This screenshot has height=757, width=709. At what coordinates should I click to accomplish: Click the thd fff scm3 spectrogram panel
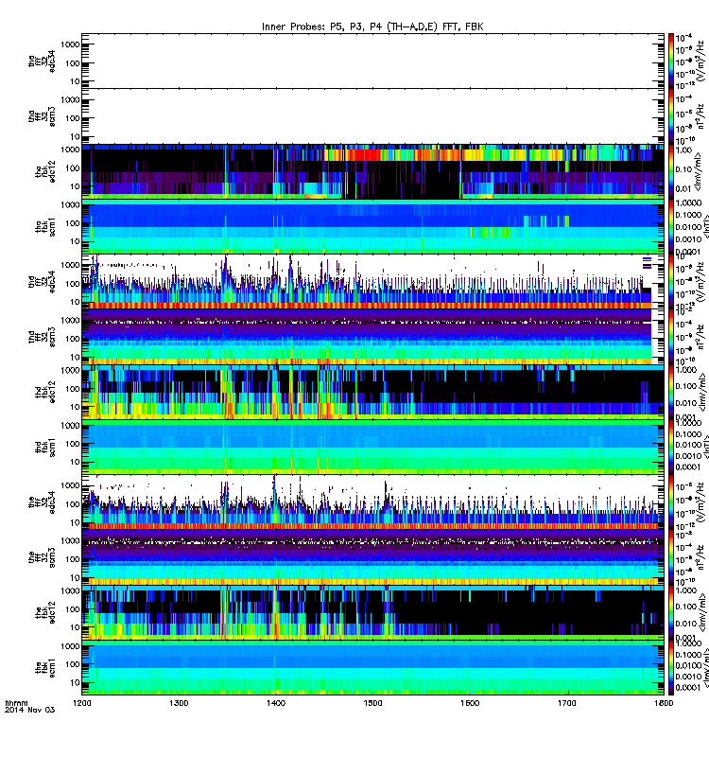[372, 337]
